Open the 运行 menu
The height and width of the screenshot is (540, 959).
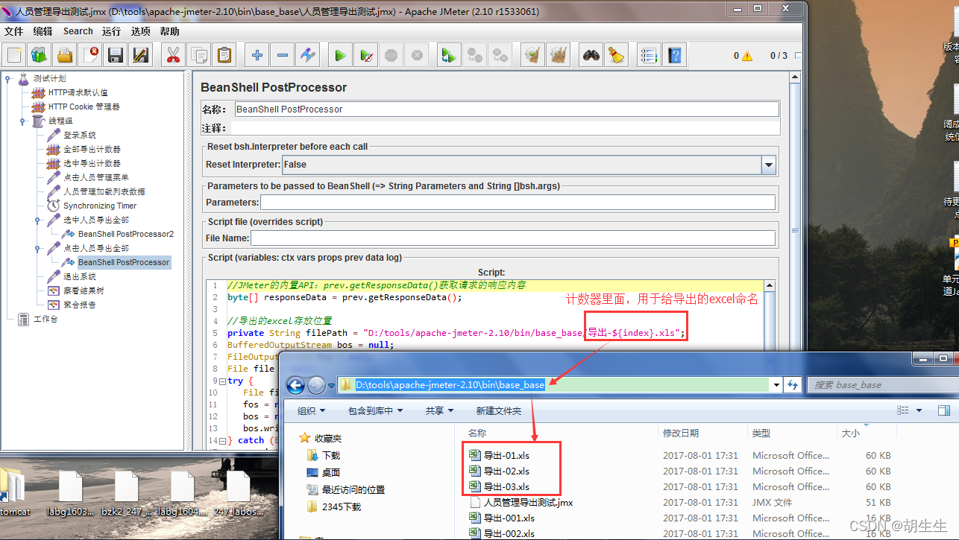pyautogui.click(x=112, y=31)
